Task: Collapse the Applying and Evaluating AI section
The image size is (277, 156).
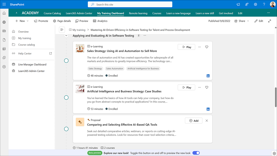Action: pos(66,36)
